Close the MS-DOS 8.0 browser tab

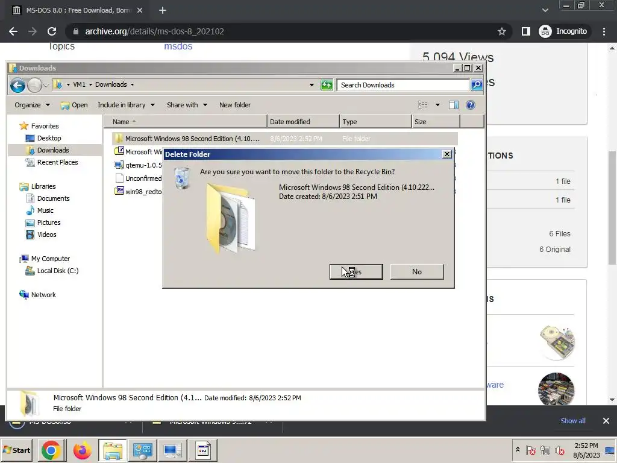140,11
